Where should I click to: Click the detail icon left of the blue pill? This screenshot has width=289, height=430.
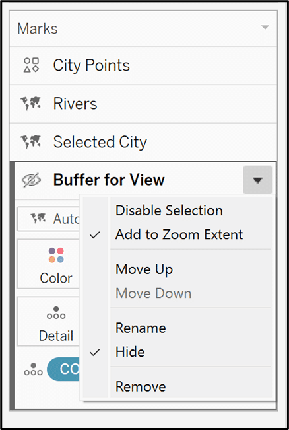pyautogui.click(x=34, y=369)
